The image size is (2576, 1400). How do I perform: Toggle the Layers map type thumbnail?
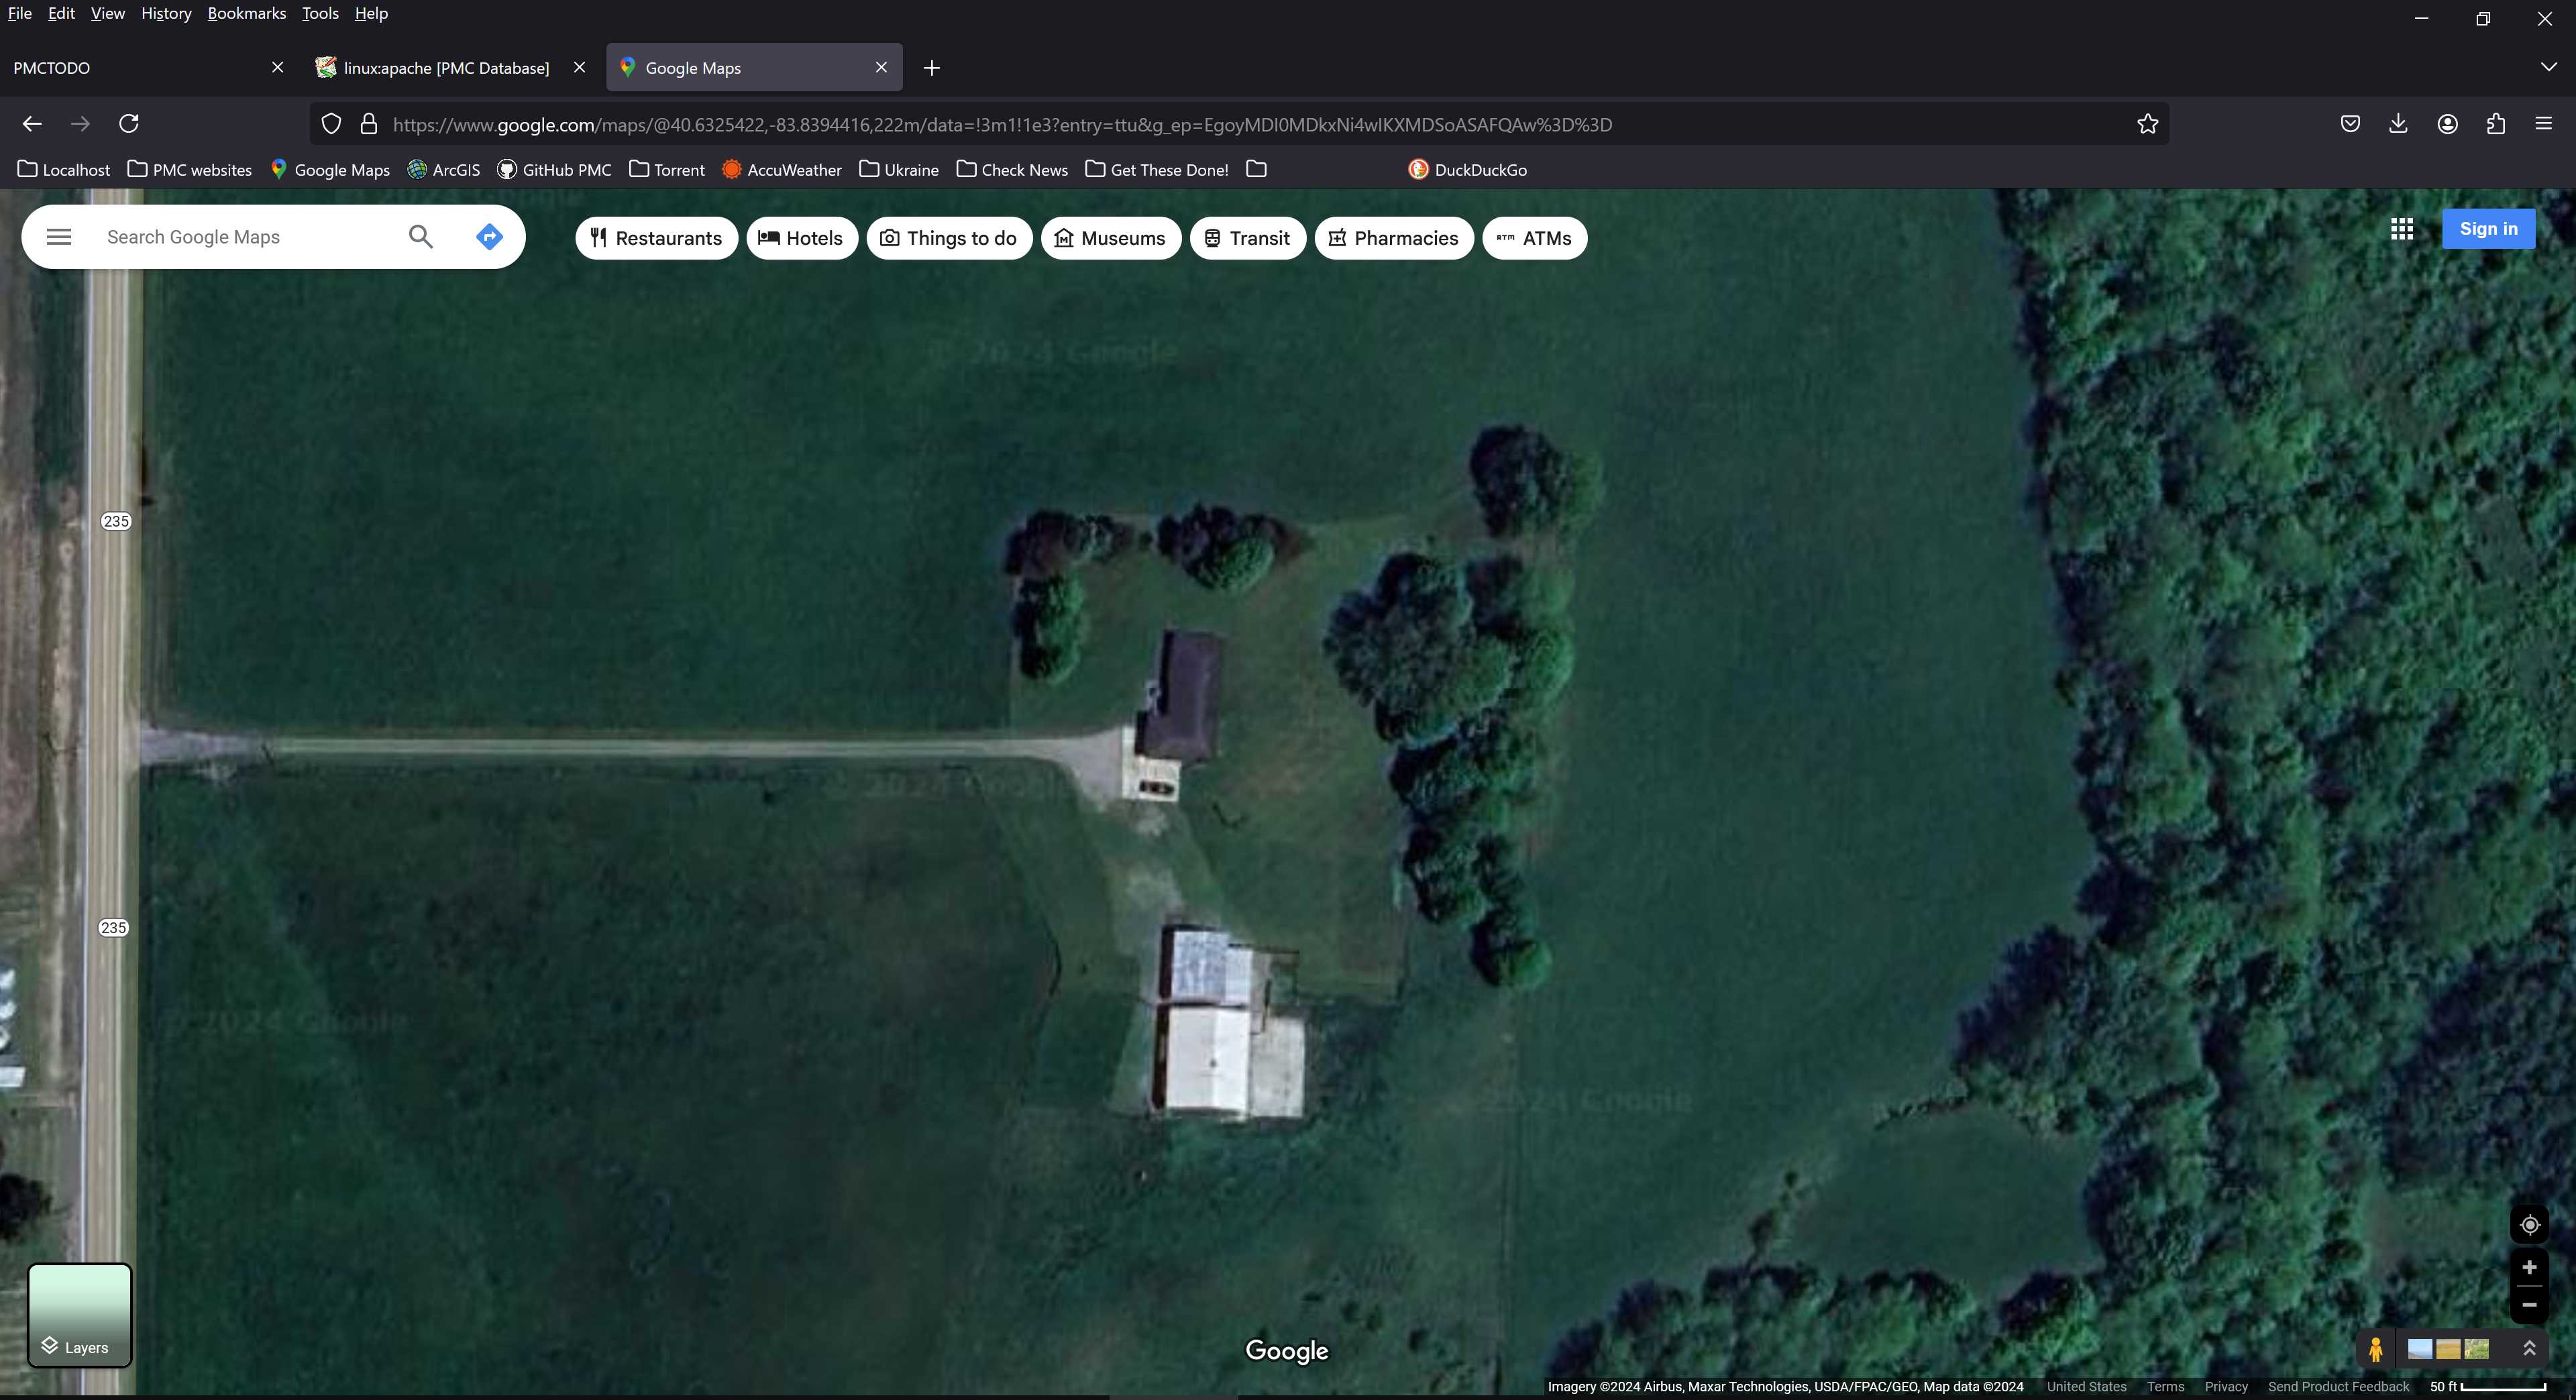(x=79, y=1315)
